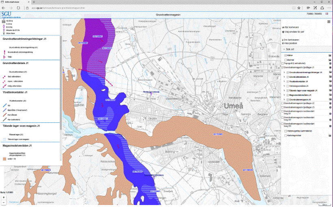This screenshot has height=207, width=333.
Task: Add page to browser favorites star
Action: pyautogui.click(x=299, y=8)
